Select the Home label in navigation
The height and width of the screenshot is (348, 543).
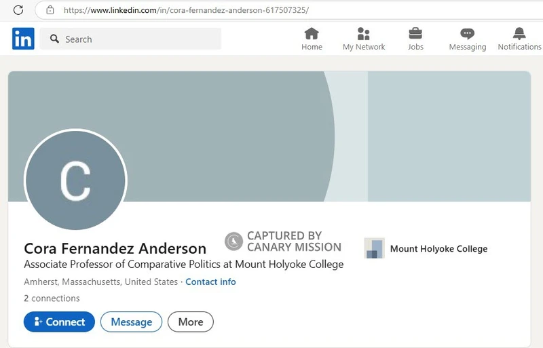pos(312,47)
